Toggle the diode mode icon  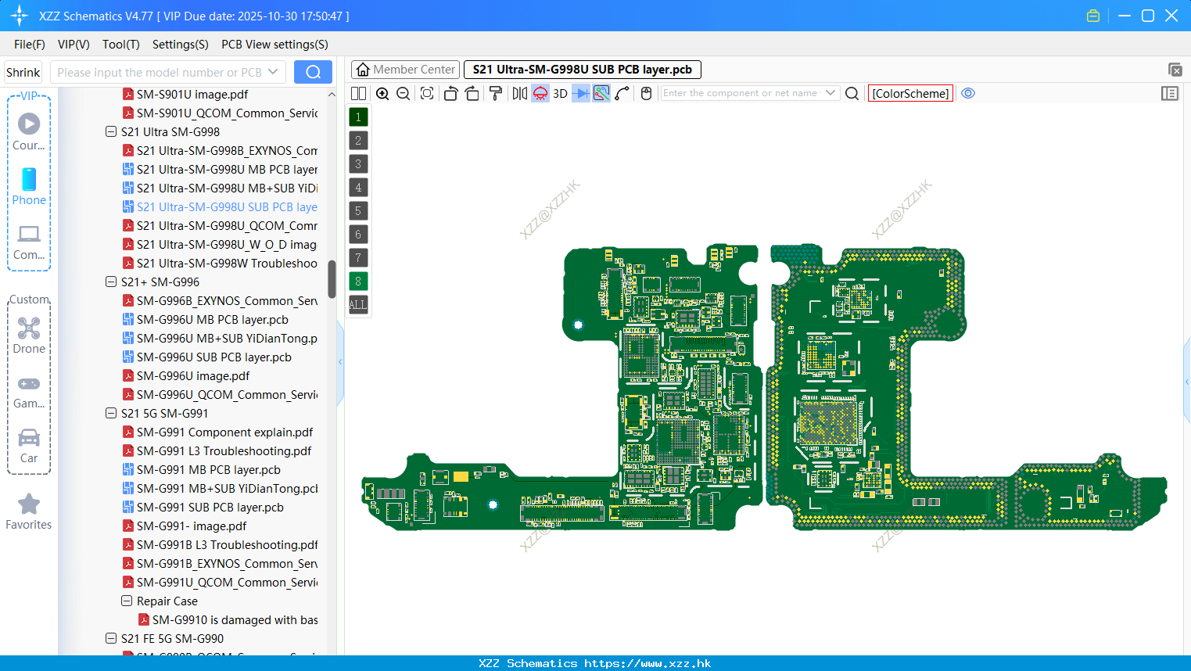[x=581, y=93]
